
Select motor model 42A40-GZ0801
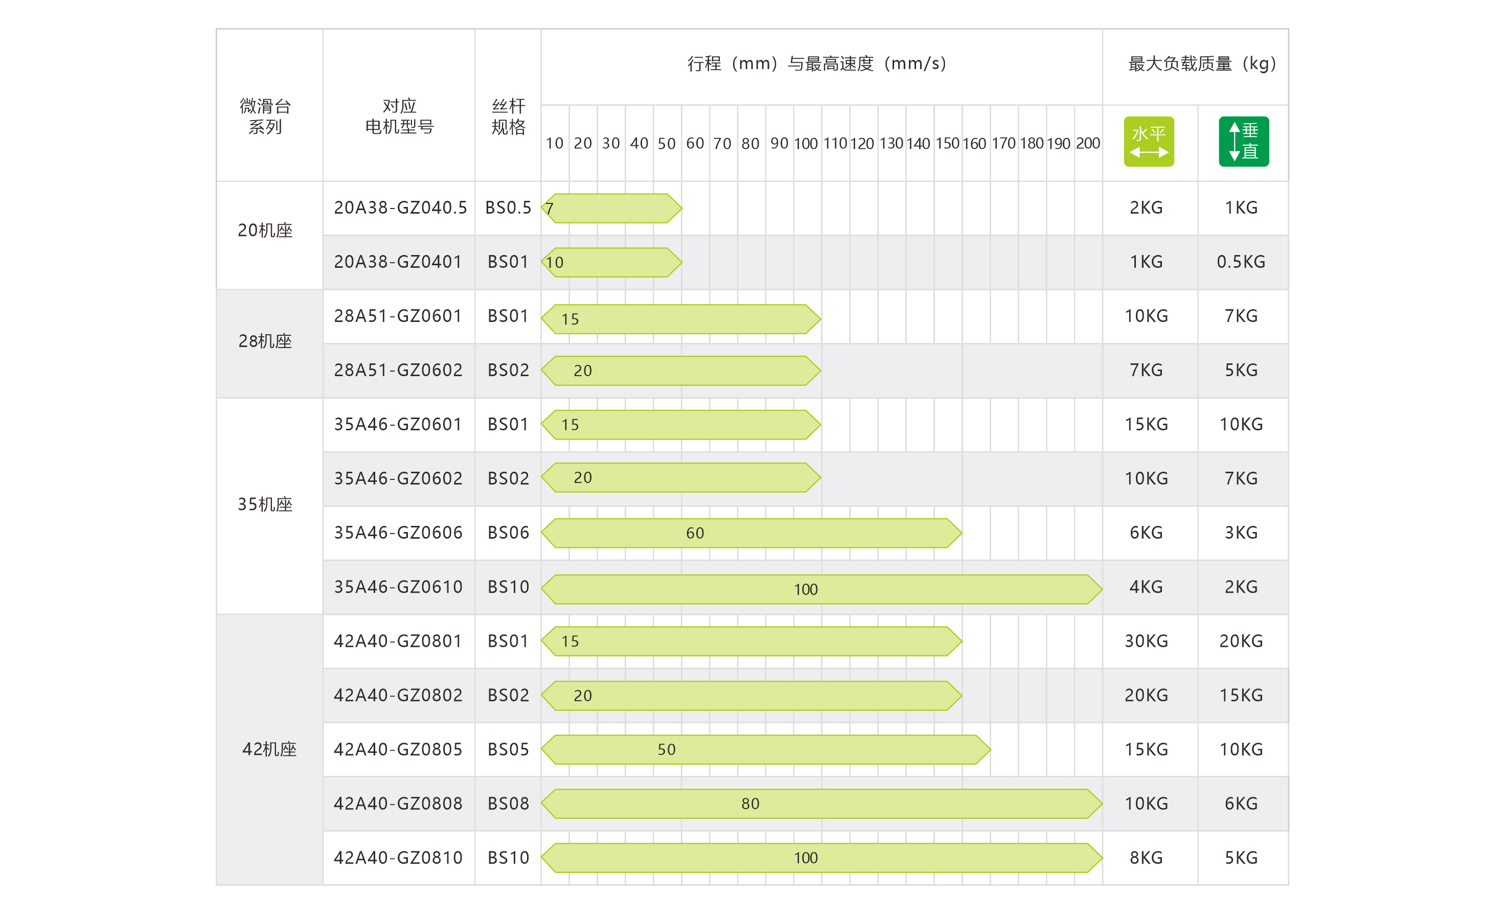[x=398, y=641]
